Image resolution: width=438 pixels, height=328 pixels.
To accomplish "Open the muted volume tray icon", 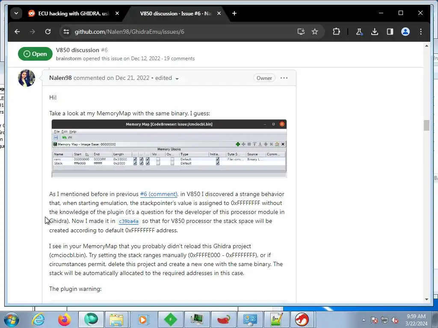I will click(395, 320).
